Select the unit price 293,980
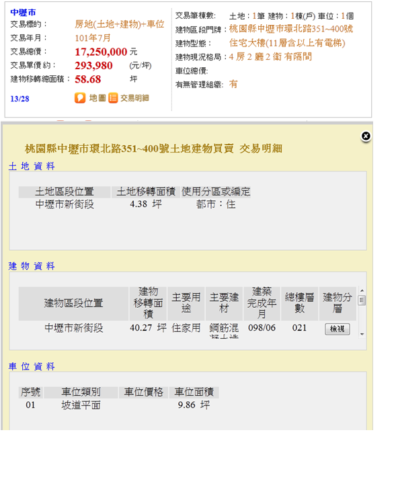The image size is (396, 494). click(x=93, y=66)
